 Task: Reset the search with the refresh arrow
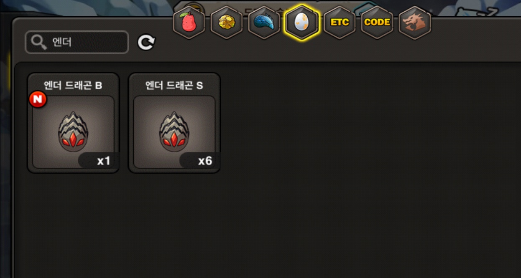(146, 42)
